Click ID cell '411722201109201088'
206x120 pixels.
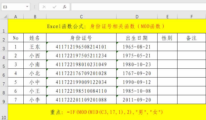click(x=81, y=100)
